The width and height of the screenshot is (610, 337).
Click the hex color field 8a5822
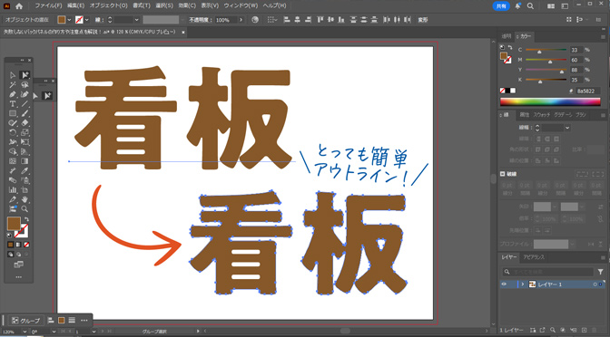[x=588, y=91]
